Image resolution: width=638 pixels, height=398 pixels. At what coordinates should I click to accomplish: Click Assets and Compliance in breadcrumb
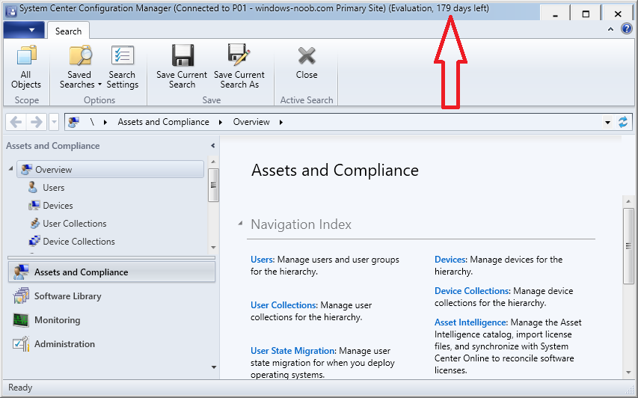pos(163,122)
